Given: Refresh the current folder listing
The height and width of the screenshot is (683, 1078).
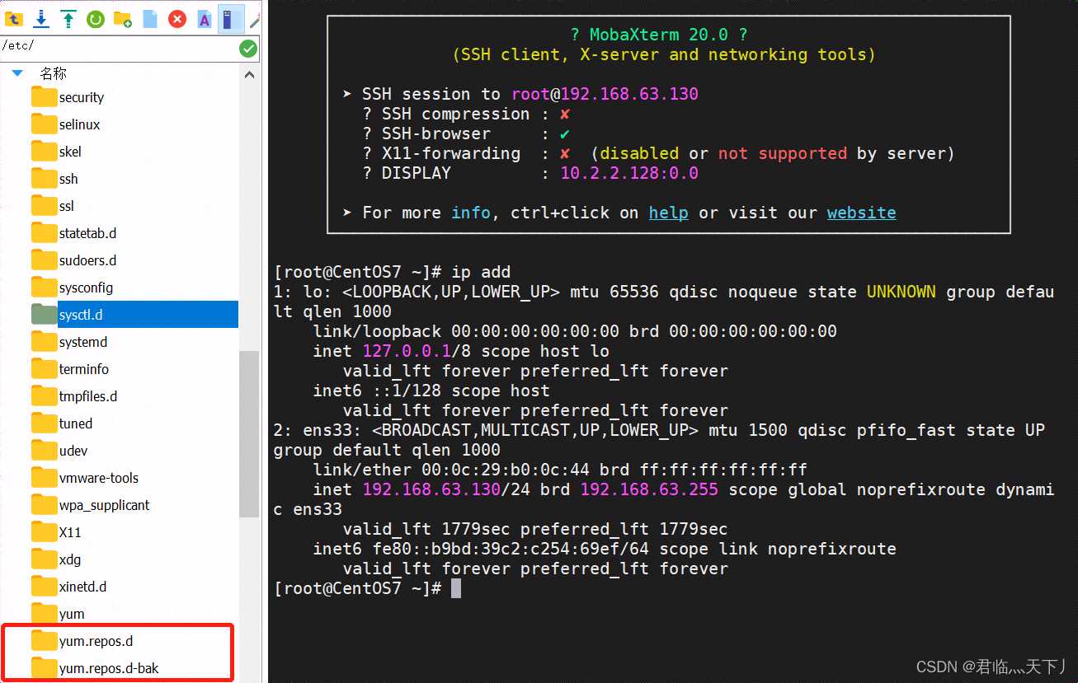Looking at the screenshot, I should click(x=96, y=18).
